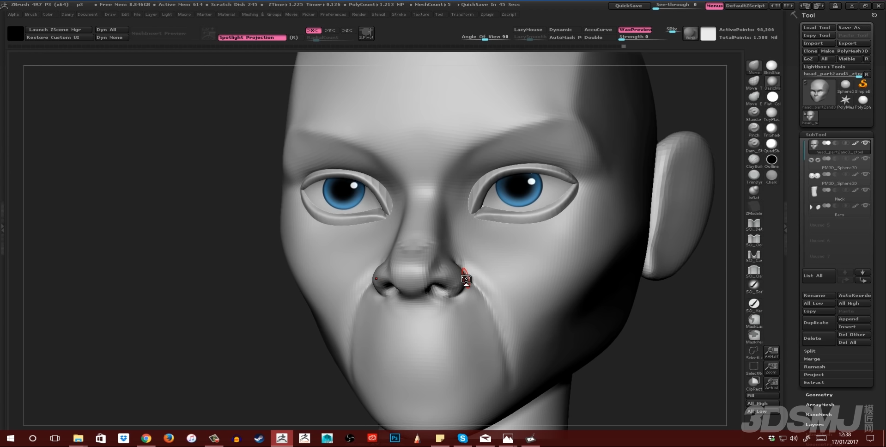Click the black color swatch
This screenshot has width=886, height=447.
pos(15,33)
